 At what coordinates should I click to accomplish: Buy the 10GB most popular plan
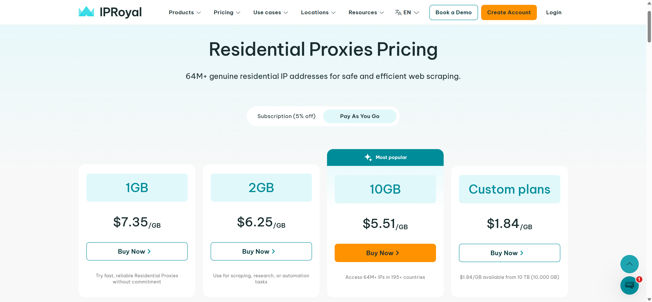(385, 253)
